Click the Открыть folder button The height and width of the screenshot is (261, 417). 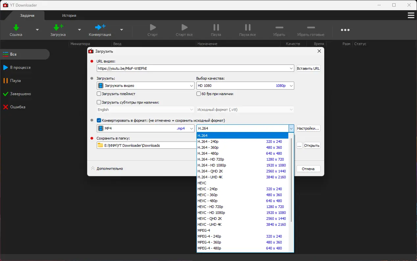tap(312, 145)
